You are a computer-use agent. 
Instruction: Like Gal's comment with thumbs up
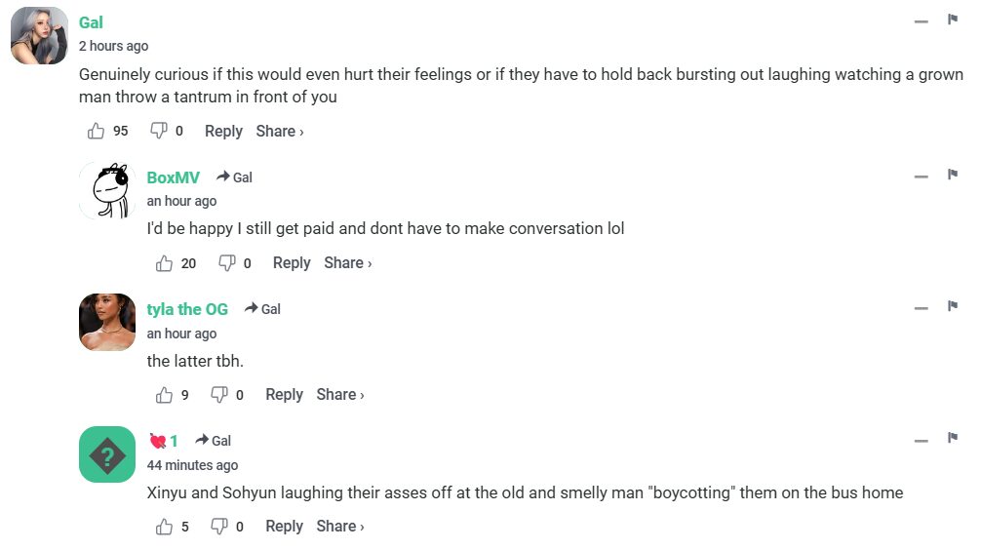point(96,131)
